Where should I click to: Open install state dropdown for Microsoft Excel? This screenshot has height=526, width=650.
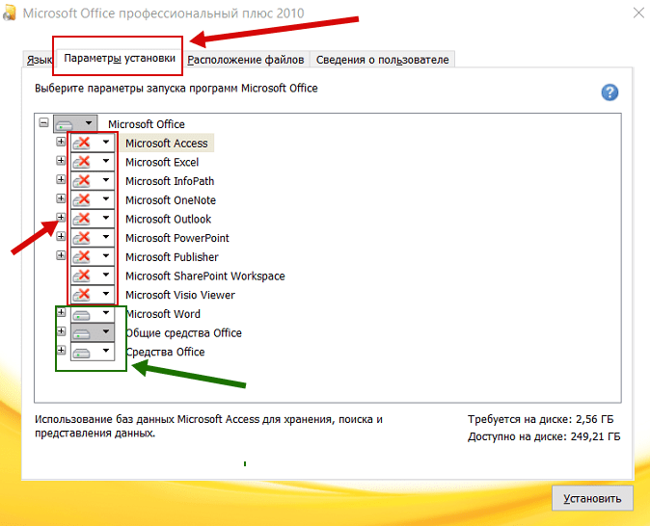pos(93,162)
